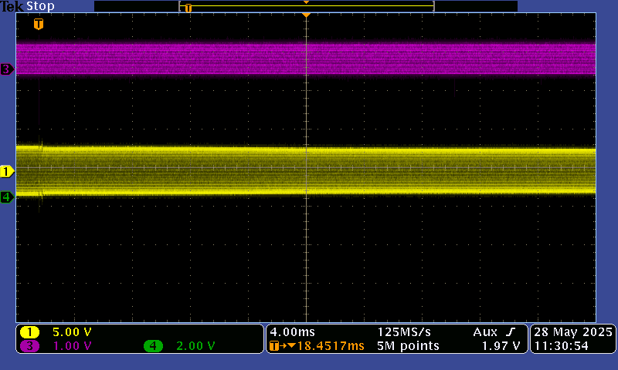Click the Tek logo
The height and width of the screenshot is (370, 618).
pyautogui.click(x=12, y=6)
